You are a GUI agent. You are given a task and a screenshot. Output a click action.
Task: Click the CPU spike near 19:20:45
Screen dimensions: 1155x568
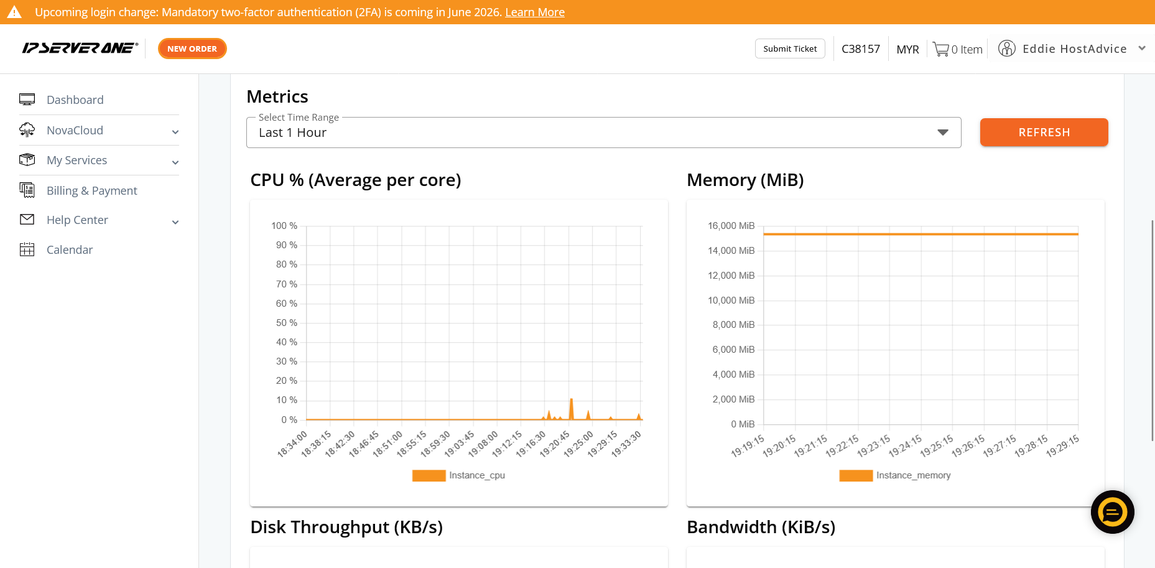(571, 409)
